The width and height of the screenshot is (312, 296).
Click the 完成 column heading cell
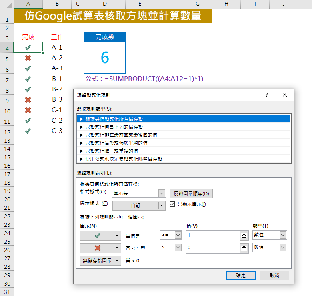tap(28, 37)
